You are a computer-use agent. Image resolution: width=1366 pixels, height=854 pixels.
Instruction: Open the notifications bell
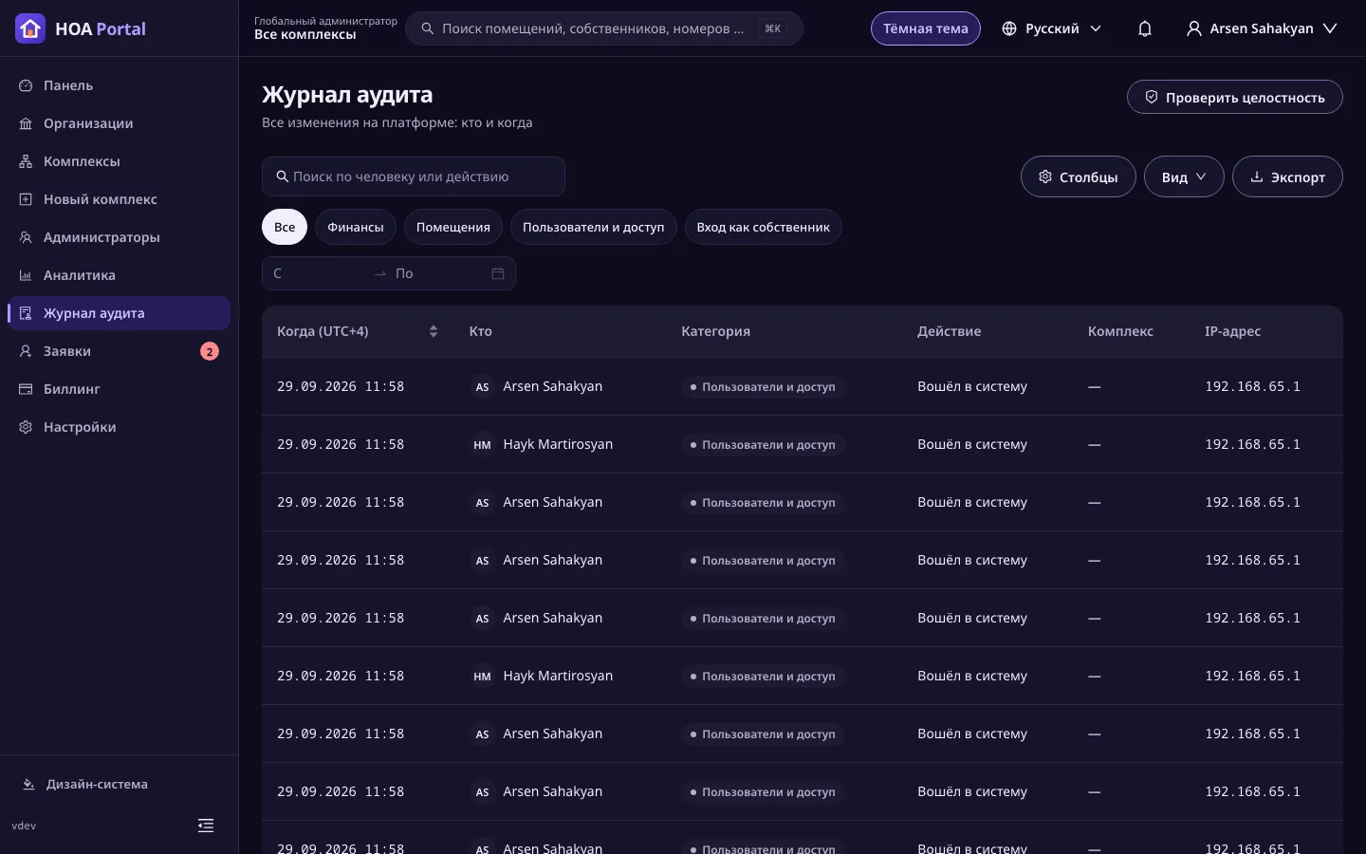point(1145,28)
